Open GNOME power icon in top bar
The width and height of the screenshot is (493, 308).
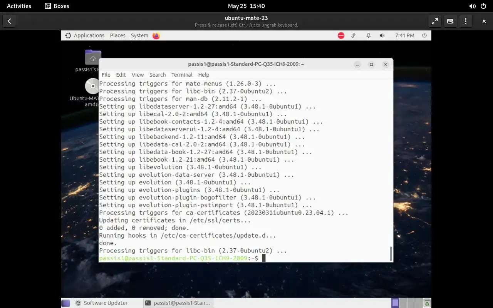(x=484, y=6)
